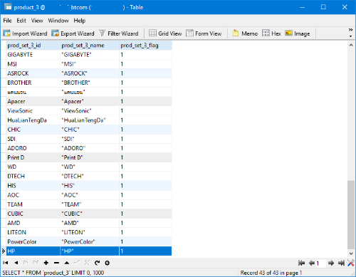The image size is (356, 277).
Task: Open the Edit menu
Action: (x=21, y=21)
